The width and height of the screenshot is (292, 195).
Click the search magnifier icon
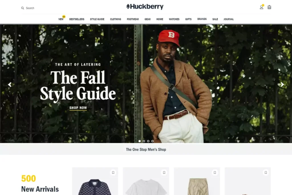23,8
